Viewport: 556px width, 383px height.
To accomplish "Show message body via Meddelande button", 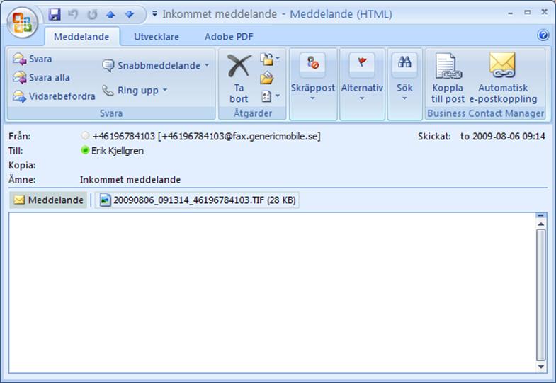I will [48, 200].
